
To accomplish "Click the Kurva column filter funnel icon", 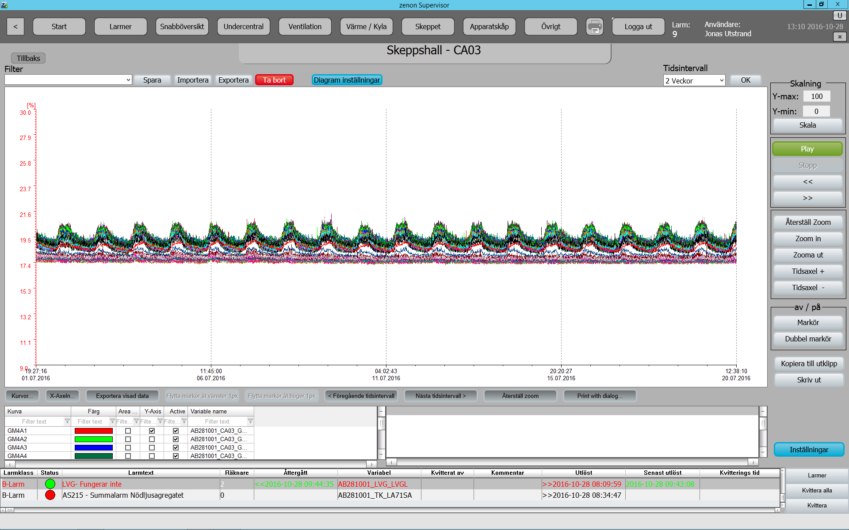I will pyautogui.click(x=67, y=421).
